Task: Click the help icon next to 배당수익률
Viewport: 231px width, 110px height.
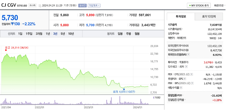Action: coord(181,88)
